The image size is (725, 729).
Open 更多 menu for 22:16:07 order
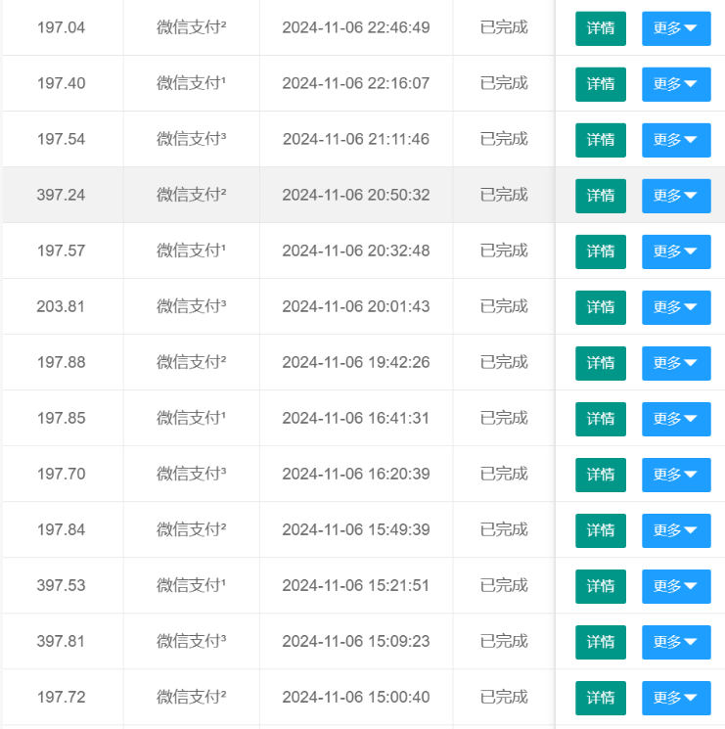click(675, 84)
